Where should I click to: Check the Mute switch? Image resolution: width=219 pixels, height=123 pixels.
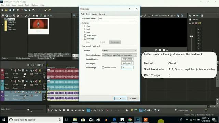coord(85,26)
